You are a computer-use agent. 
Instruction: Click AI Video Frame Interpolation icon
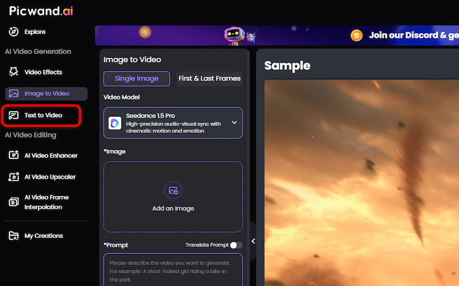click(13, 202)
